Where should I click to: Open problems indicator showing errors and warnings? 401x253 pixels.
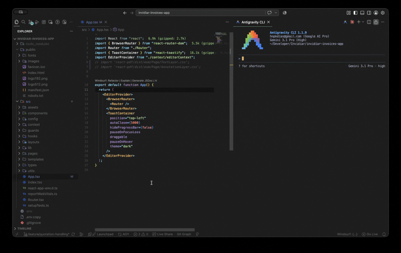pyautogui.click(x=141, y=234)
